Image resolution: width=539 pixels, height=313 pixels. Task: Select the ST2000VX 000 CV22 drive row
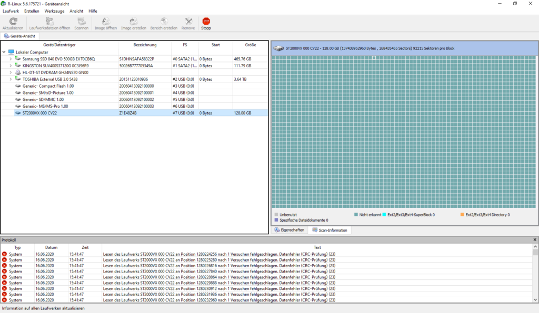point(40,113)
